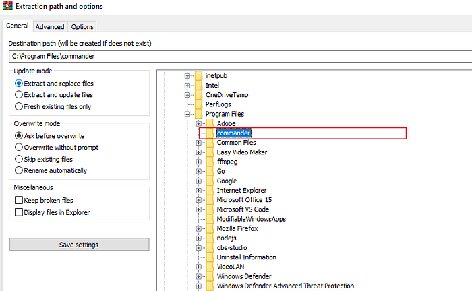Screen dimensions: 472x291
Task: Select Extract and replace files option
Action: 54,84
